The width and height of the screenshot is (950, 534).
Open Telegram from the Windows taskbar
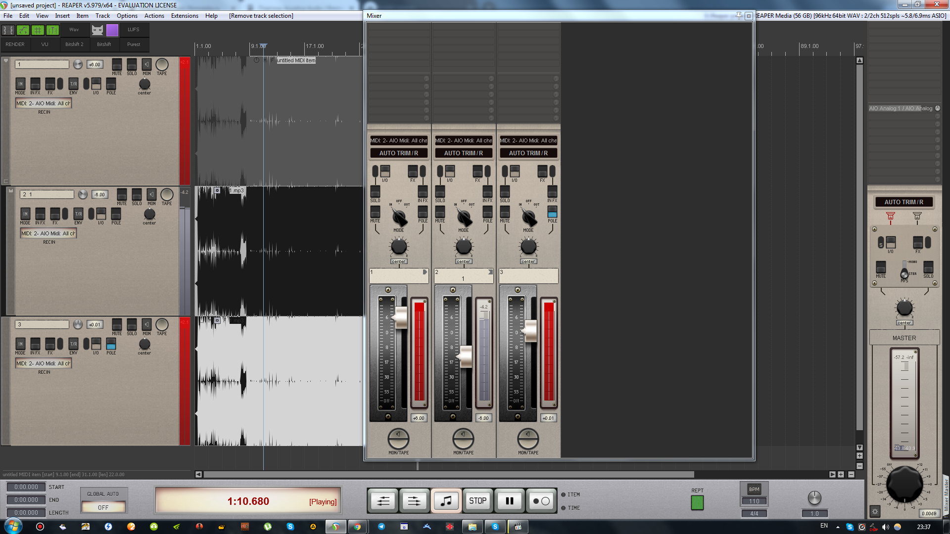381,527
